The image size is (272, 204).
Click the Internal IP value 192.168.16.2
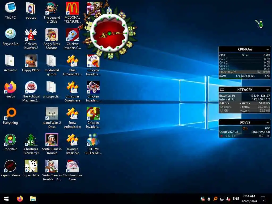[261, 99]
